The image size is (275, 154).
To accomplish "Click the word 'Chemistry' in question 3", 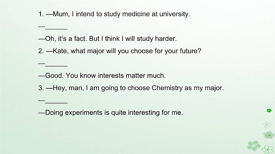I will (167, 88).
